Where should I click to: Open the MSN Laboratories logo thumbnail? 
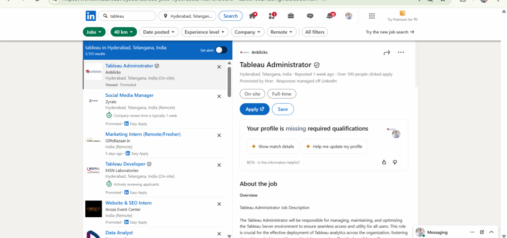tap(94, 169)
